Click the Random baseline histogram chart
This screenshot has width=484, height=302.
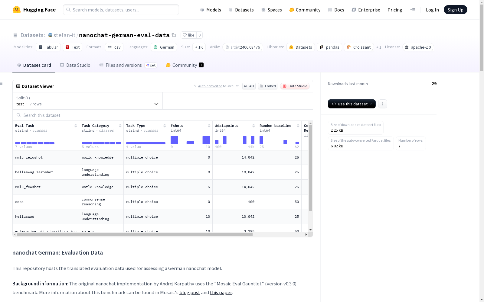(x=279, y=140)
